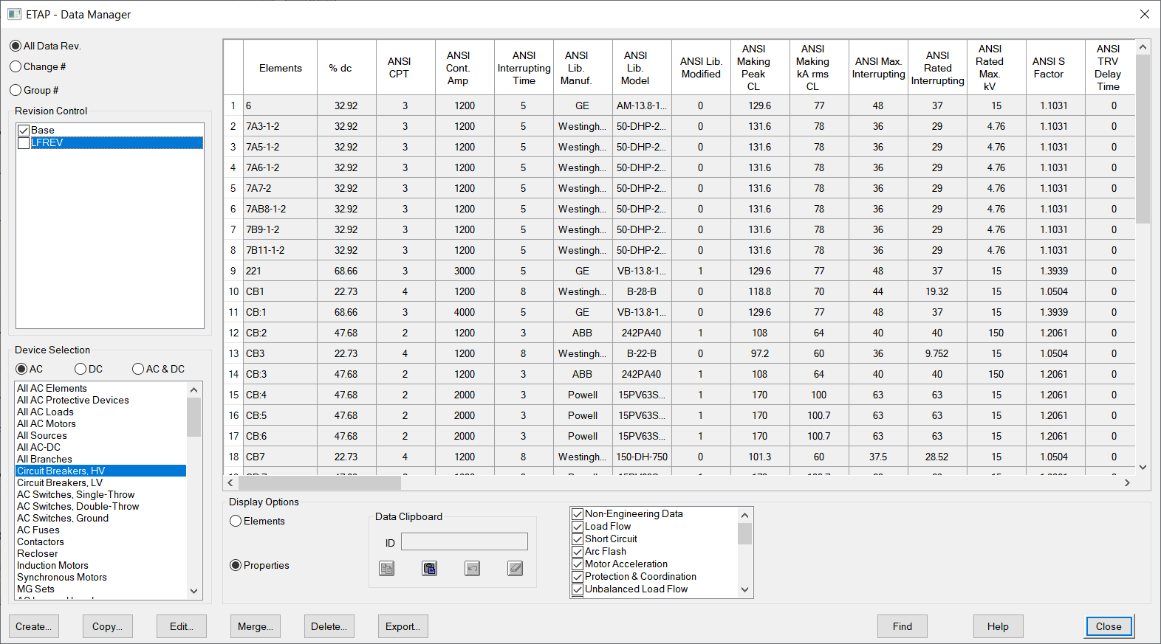This screenshot has height=644, width=1161.
Task: Enable the LFREV revision checkbox
Action: click(24, 143)
